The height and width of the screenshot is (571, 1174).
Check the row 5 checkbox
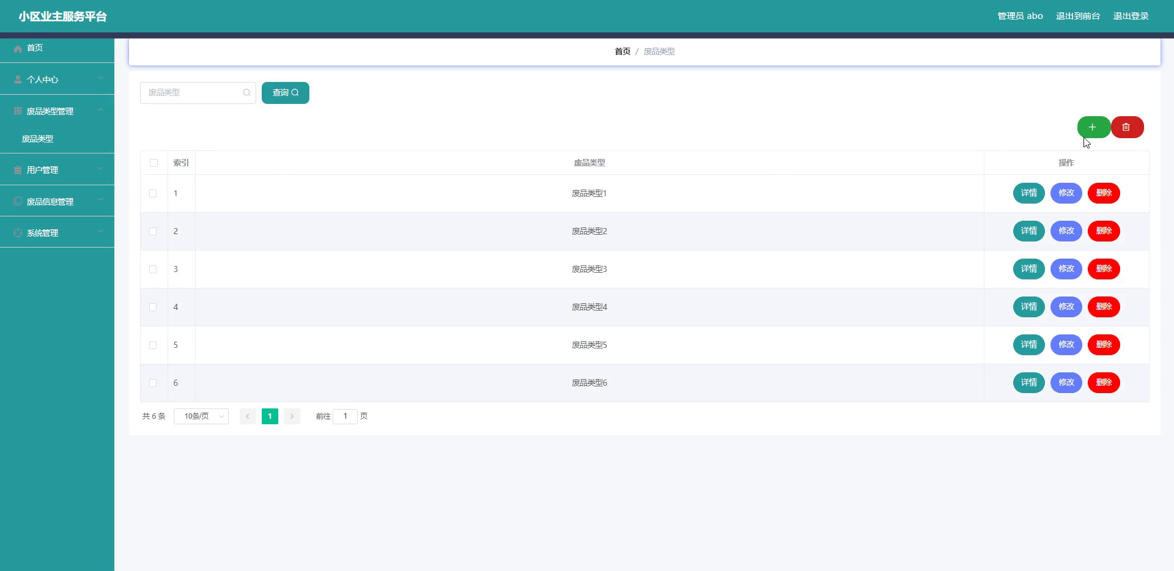(153, 345)
